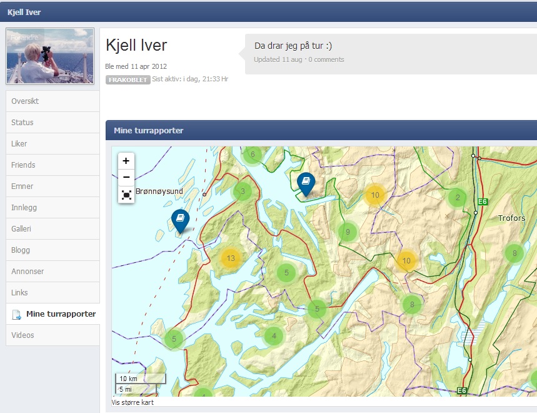Expand the orange cluster marker labeled 13
The height and width of the screenshot is (413, 537).
click(x=231, y=258)
